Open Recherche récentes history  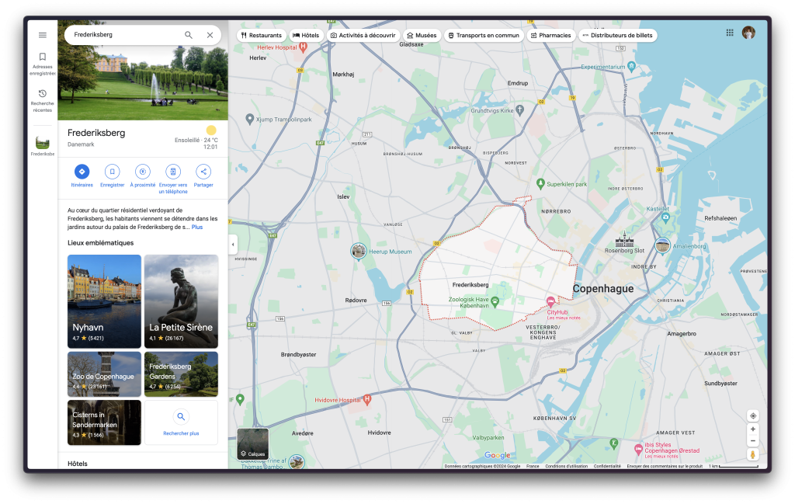[43, 99]
